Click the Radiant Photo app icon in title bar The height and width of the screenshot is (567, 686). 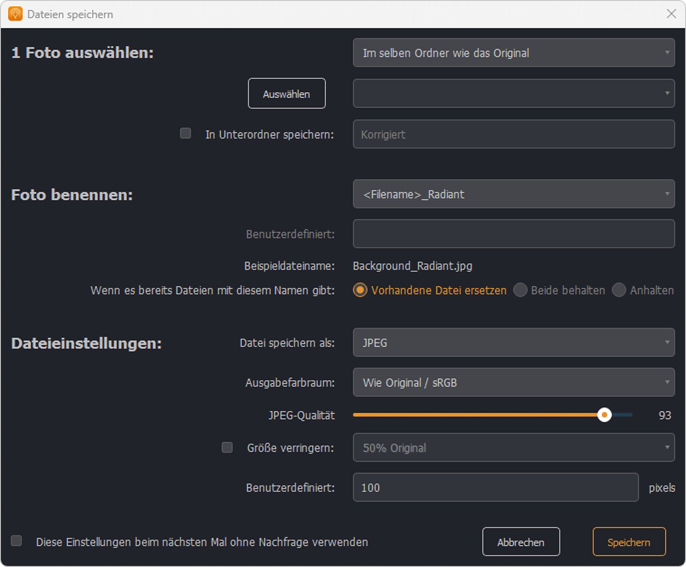click(15, 14)
